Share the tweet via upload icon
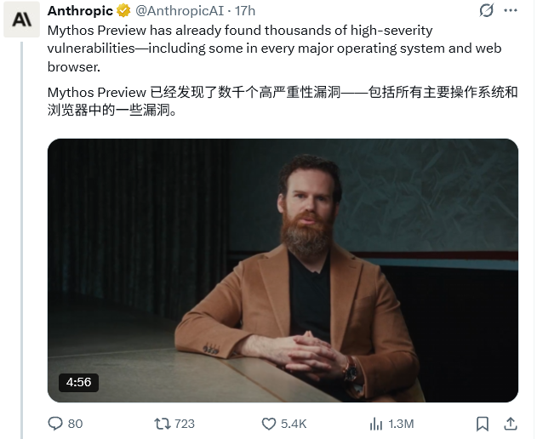This screenshot has height=439, width=537. tap(511, 424)
